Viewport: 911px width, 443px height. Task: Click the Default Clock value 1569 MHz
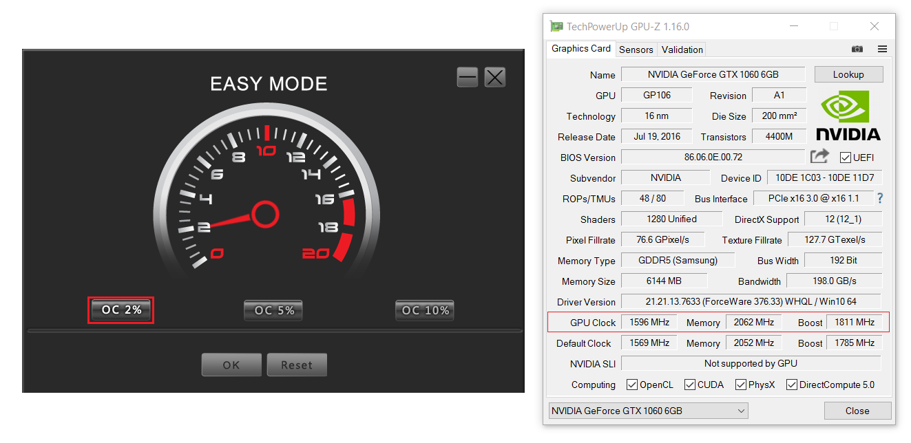(x=649, y=343)
